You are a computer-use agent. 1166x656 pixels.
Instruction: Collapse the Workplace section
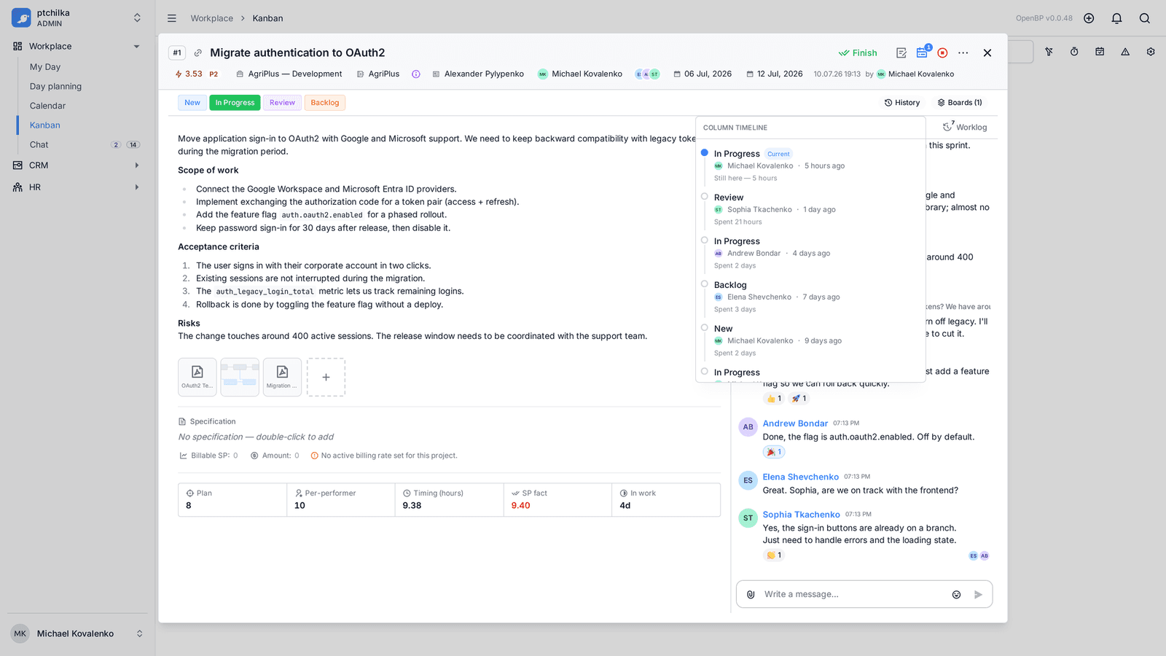(x=77, y=47)
